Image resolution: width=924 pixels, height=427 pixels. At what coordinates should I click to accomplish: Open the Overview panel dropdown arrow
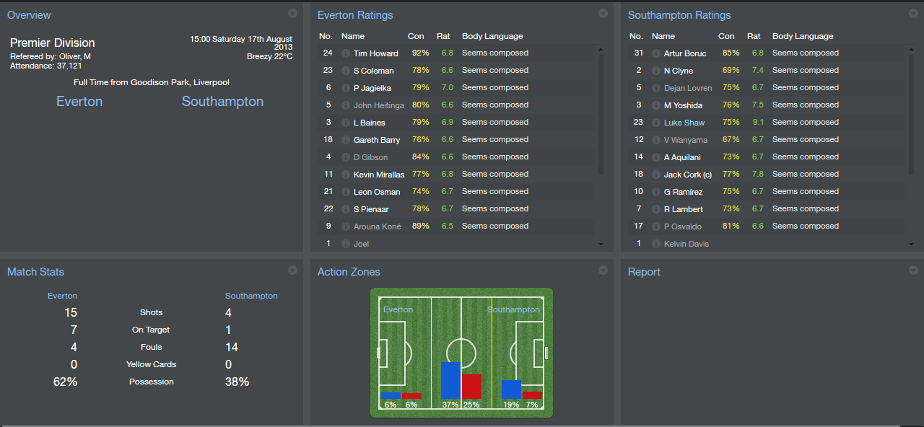coord(292,14)
